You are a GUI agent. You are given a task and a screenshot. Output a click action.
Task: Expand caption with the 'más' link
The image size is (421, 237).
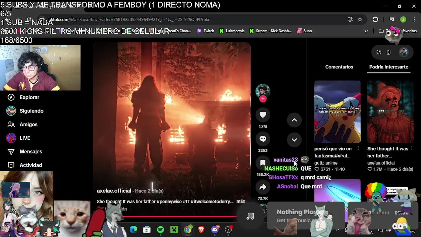(240, 201)
